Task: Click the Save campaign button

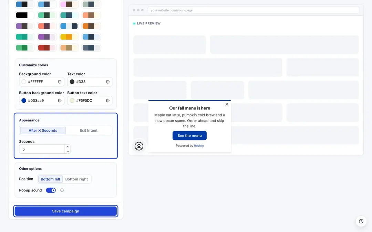Action: tap(66, 211)
